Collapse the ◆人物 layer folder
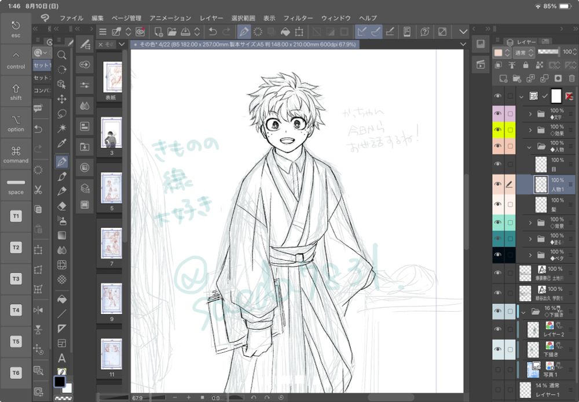Image resolution: width=579 pixels, height=402 pixels. [x=529, y=147]
